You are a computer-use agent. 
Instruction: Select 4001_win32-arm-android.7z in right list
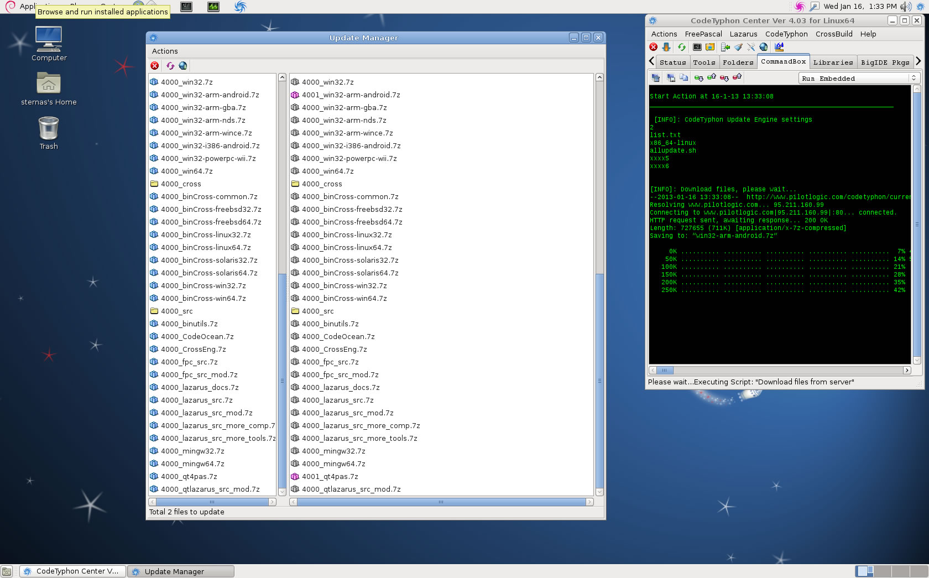point(346,95)
